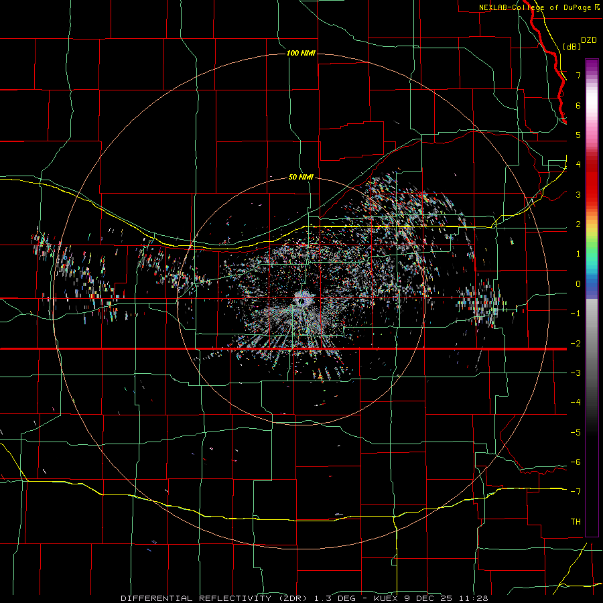Viewport: 603px width, 603px height.
Task: Click the -7 value on the scale
Action: [x=576, y=492]
